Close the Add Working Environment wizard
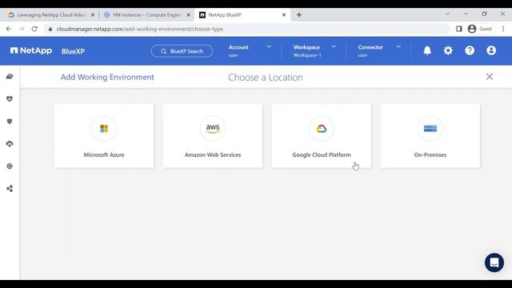 click(x=489, y=77)
